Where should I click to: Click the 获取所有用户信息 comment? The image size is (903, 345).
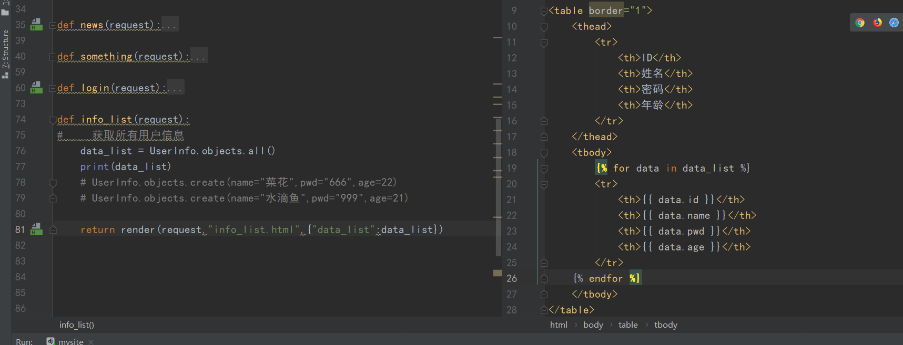coord(138,135)
